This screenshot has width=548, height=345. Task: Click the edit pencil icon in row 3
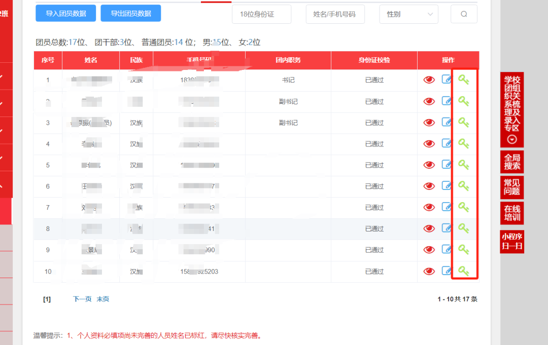click(447, 122)
